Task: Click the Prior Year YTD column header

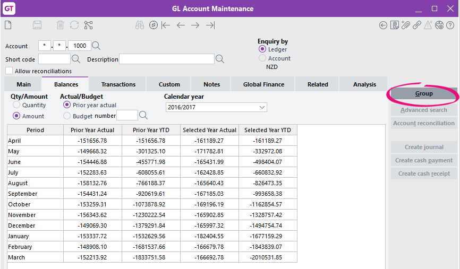Action: click(x=151, y=130)
